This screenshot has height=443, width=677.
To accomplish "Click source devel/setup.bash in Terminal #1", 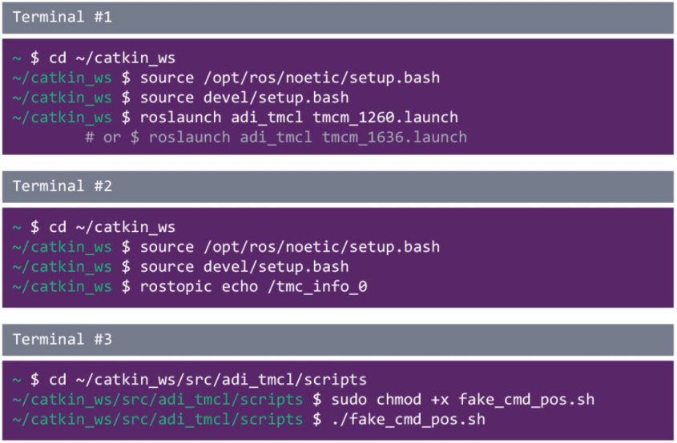I will [x=244, y=98].
